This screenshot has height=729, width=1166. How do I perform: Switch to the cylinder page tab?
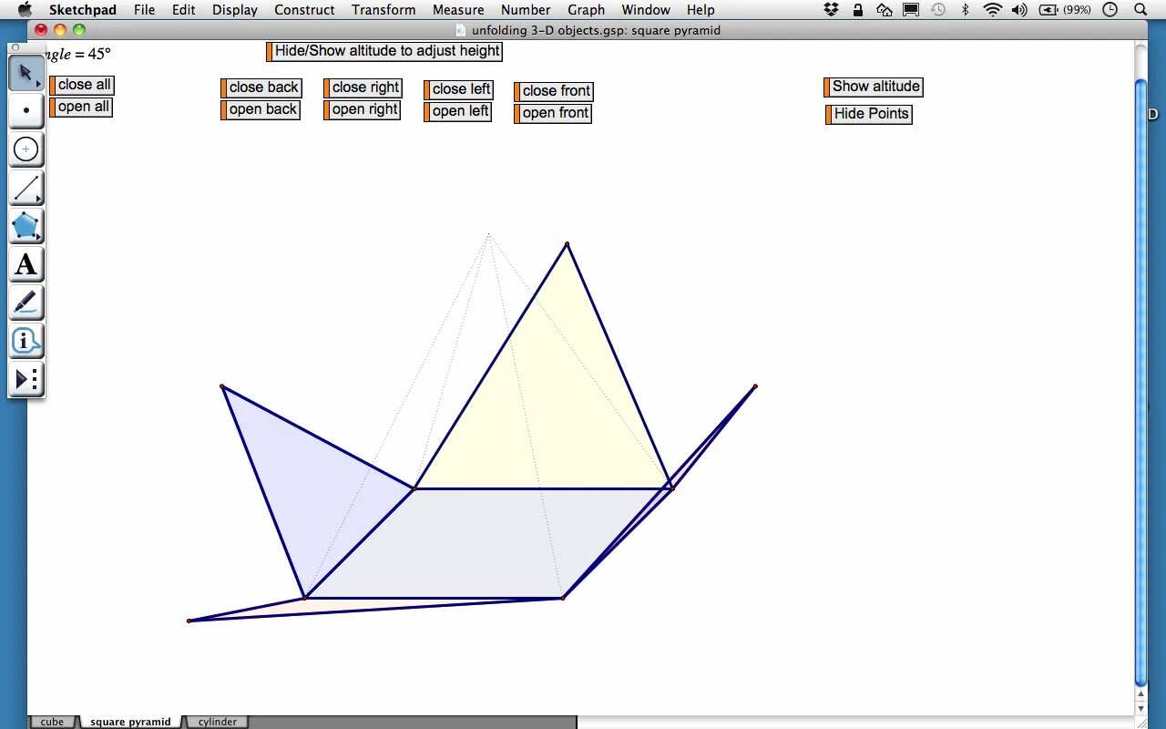(x=218, y=722)
